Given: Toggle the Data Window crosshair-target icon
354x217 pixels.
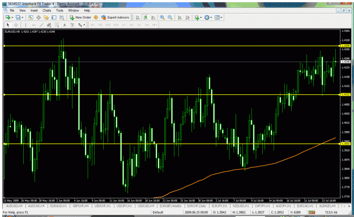Looking at the screenshot, I should pyautogui.click(x=39, y=18).
